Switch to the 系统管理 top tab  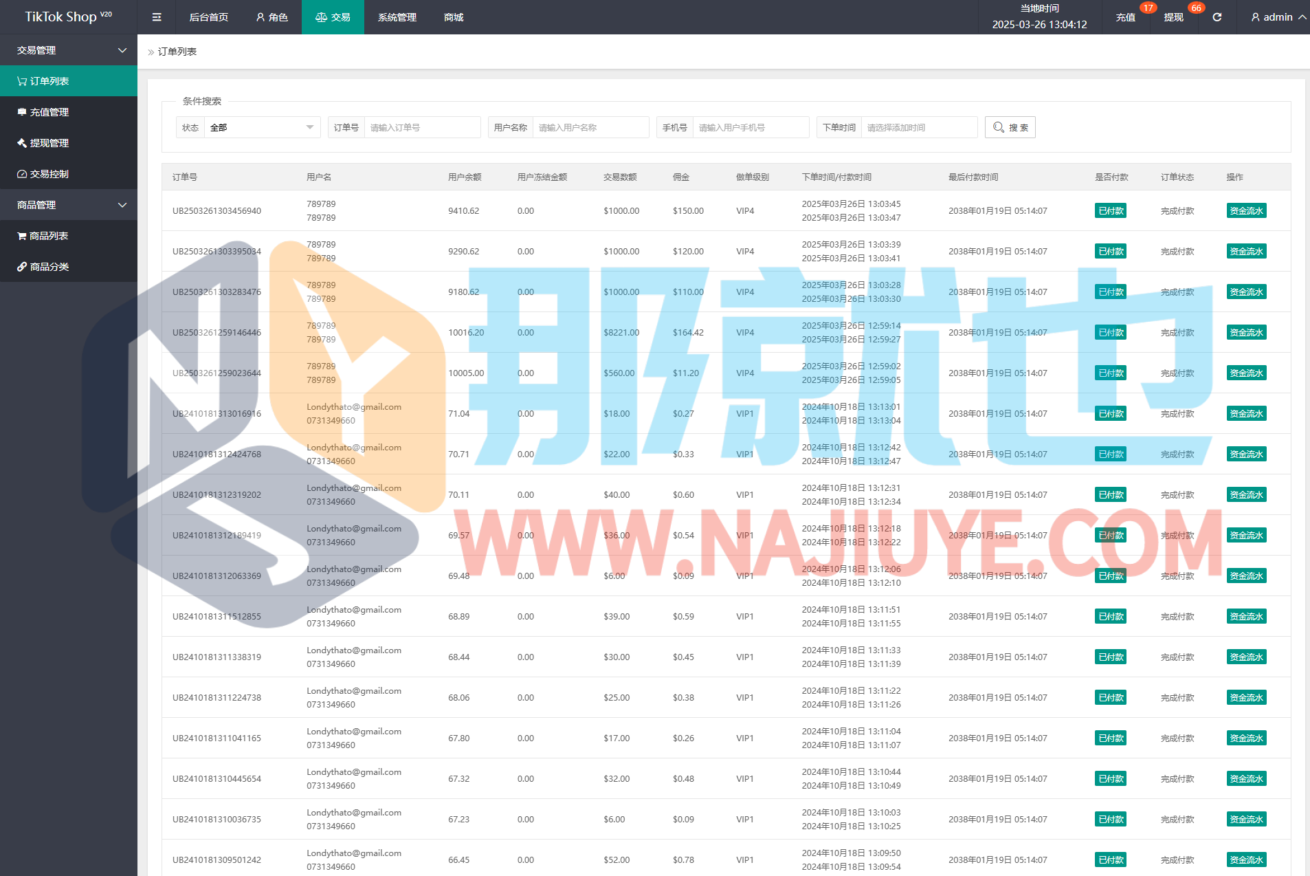pyautogui.click(x=397, y=17)
